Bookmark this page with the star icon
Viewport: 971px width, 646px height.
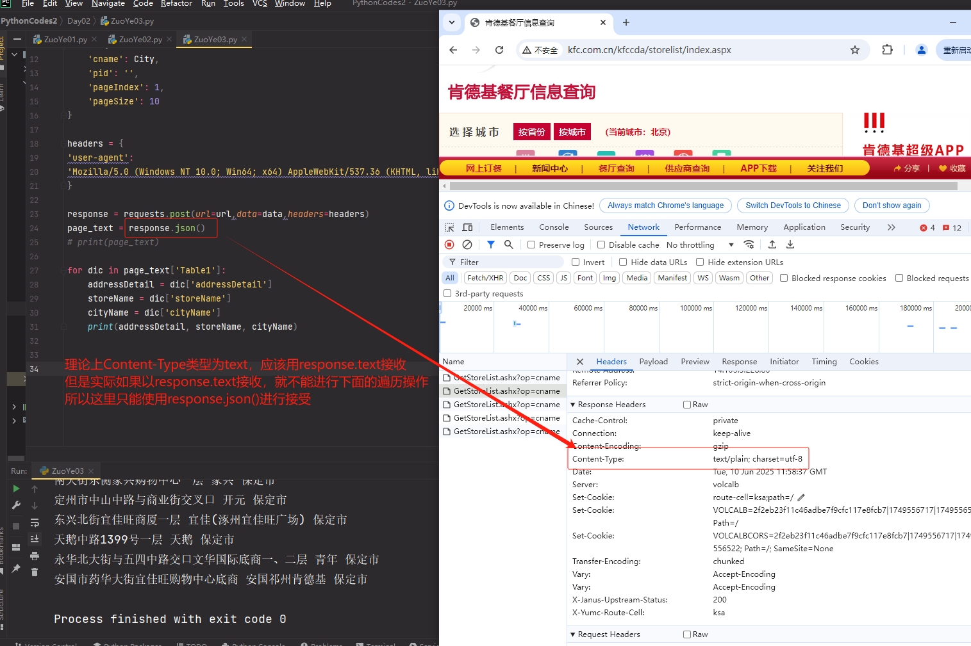pos(855,50)
